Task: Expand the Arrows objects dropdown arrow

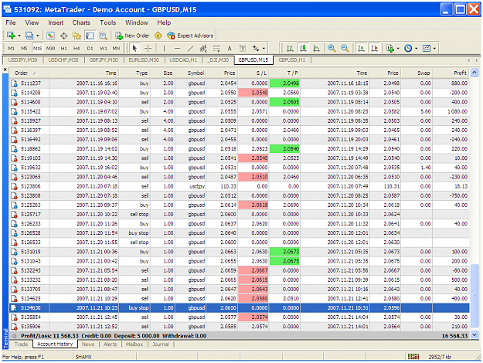Action: [x=264, y=49]
